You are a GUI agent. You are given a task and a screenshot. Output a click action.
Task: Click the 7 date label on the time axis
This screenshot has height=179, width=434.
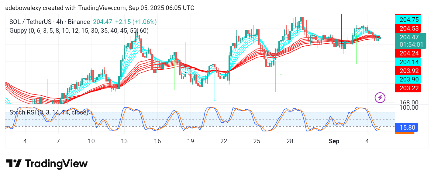pos(58,141)
